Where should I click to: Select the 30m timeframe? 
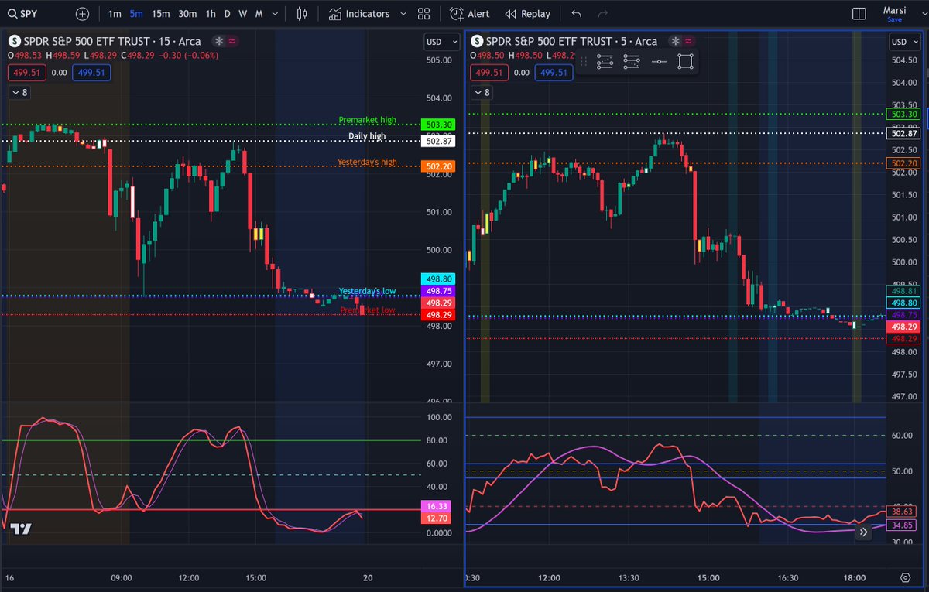tap(187, 14)
